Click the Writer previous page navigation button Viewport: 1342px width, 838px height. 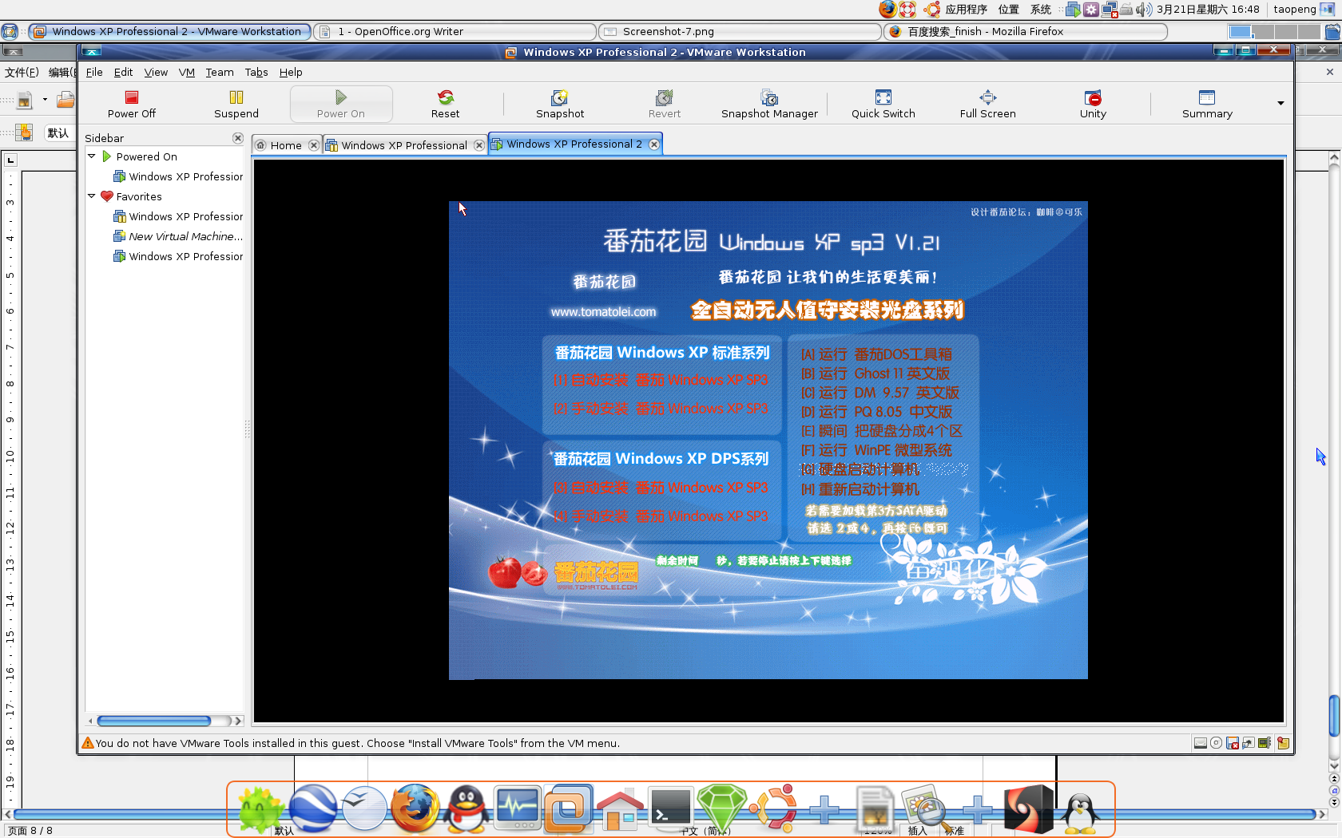(1334, 779)
